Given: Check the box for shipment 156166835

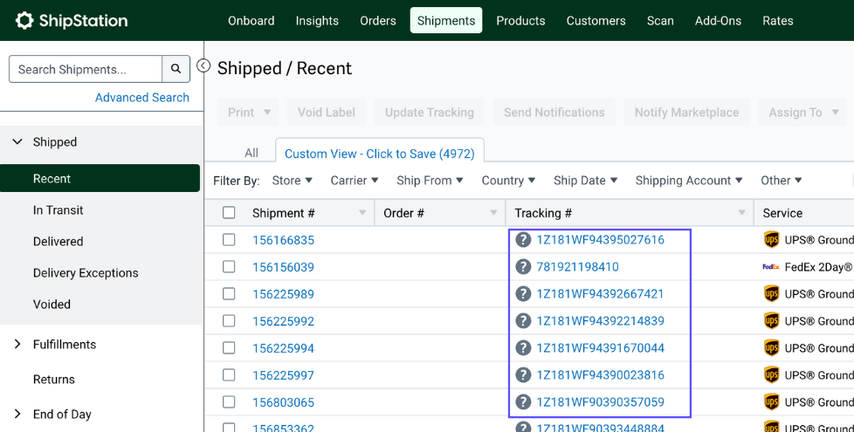Looking at the screenshot, I should (229, 240).
